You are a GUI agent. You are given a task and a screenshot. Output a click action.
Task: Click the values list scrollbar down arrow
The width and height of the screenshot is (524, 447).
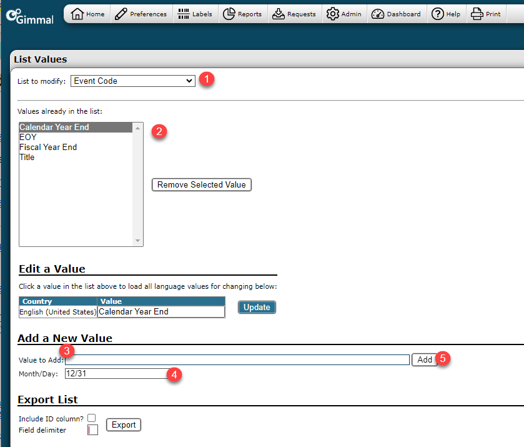[138, 241]
